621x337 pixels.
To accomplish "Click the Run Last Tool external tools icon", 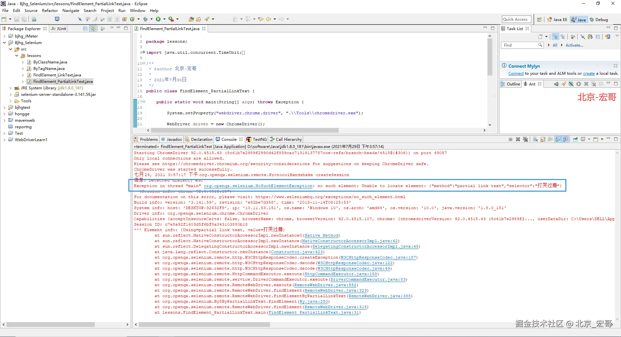I will click(x=171, y=19).
